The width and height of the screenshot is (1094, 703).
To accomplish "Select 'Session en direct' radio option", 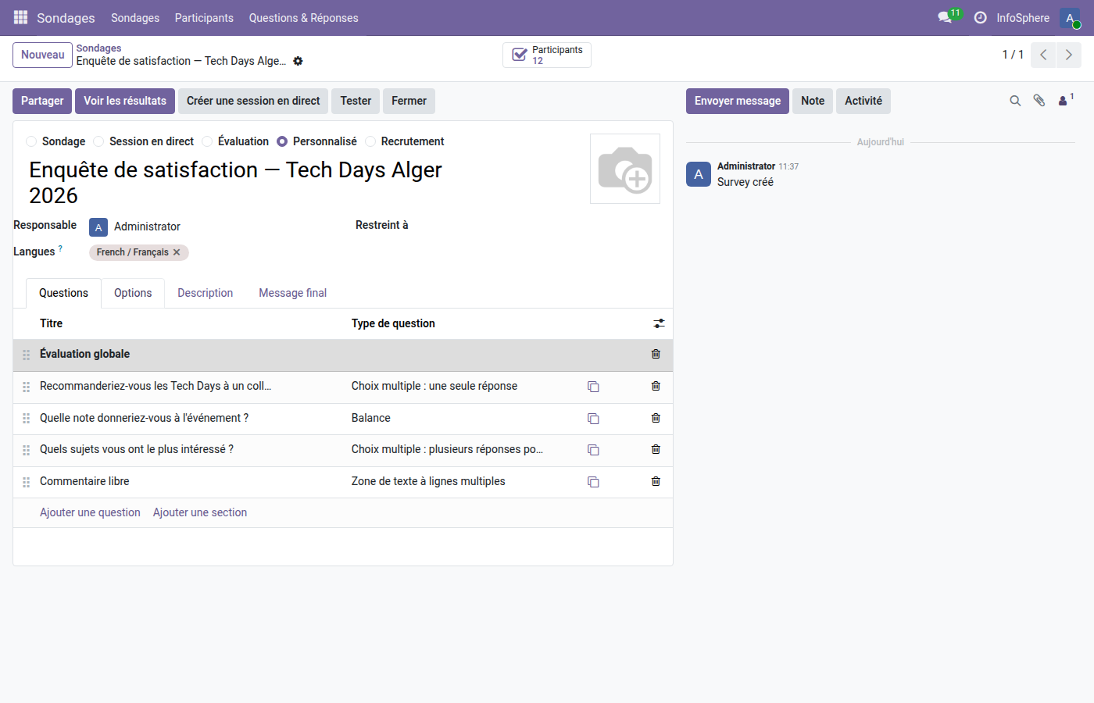I will (x=98, y=141).
